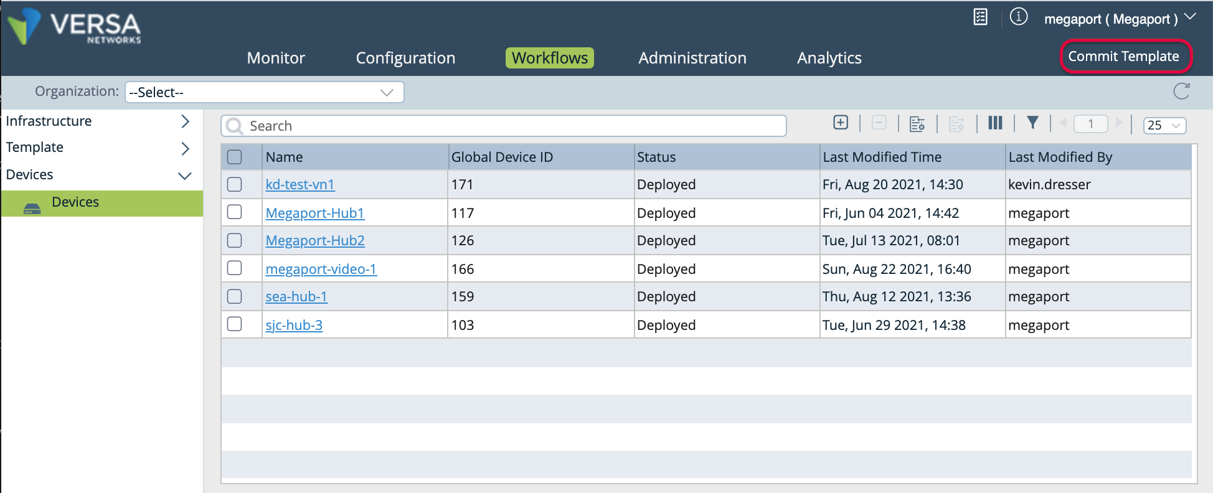1213x493 pixels.
Task: Click the add device plus icon
Action: 841,123
